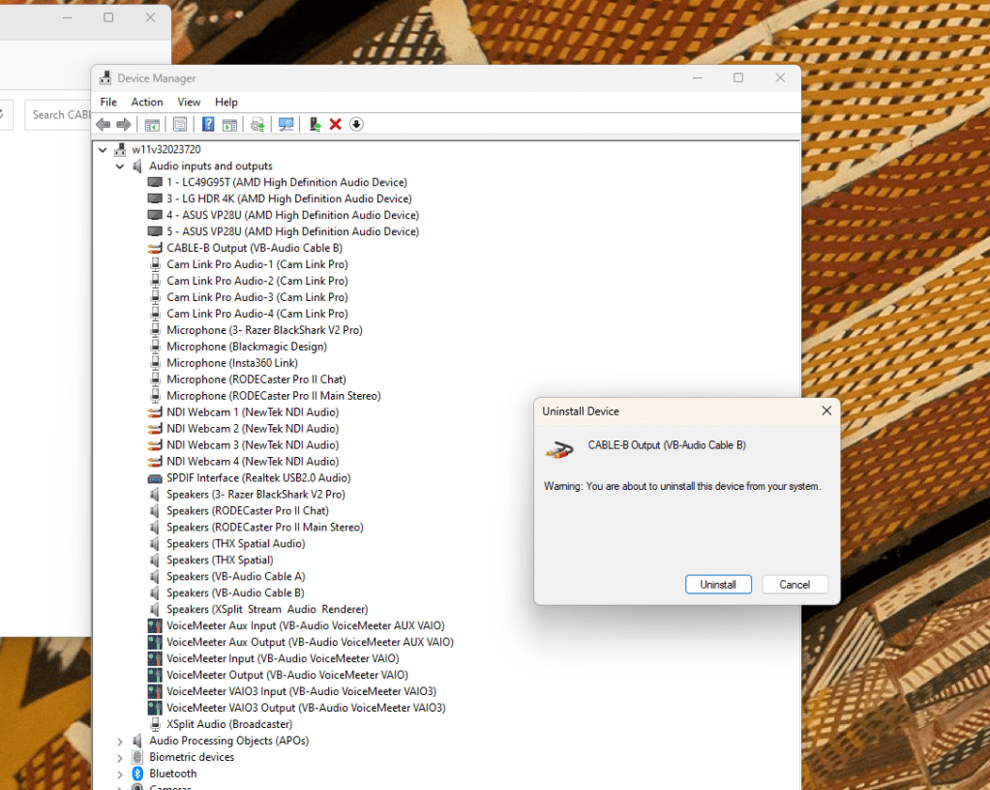
Task: Select 3 - LG HDR 4K audio device
Action: (x=289, y=198)
